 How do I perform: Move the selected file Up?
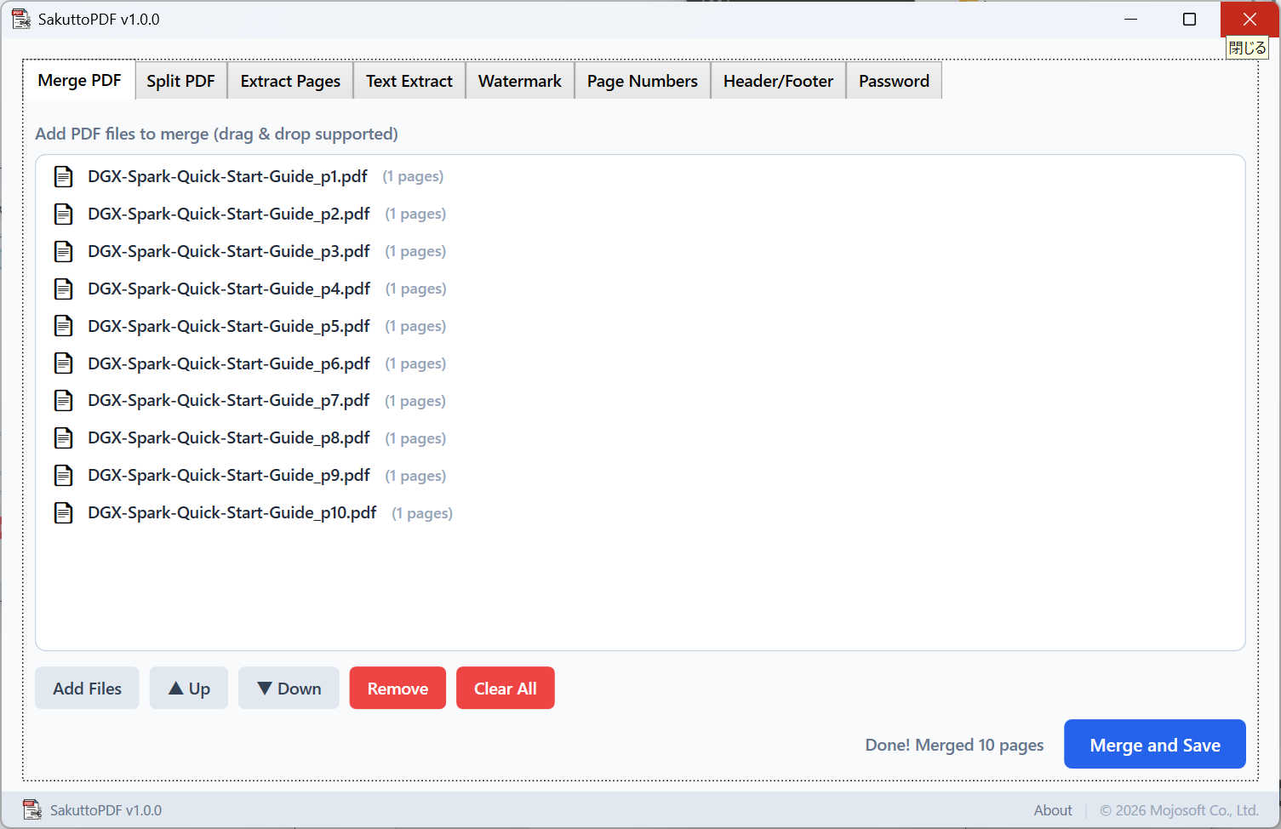click(x=189, y=689)
